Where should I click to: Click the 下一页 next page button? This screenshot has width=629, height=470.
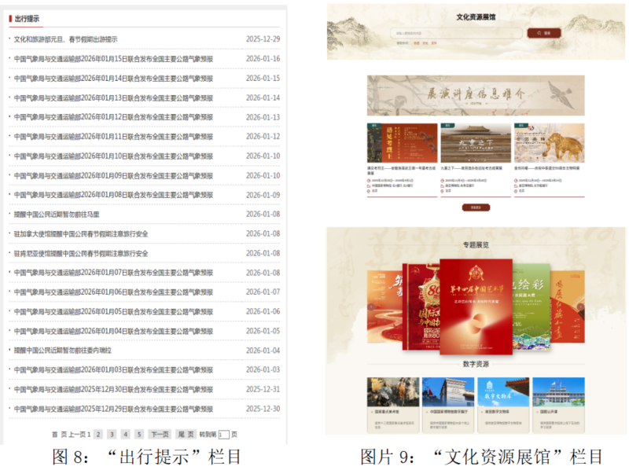[160, 434]
